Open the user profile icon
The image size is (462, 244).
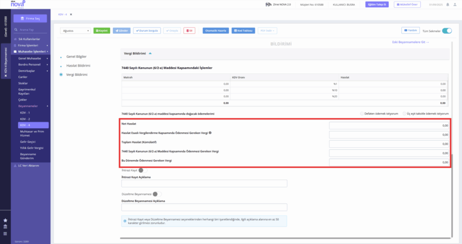pos(455,5)
